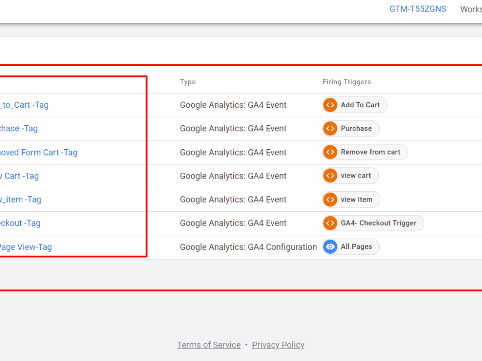The width and height of the screenshot is (482, 361).
Task: Click the view item trigger badge icon
Action: 330,199
